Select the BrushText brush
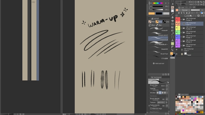Viewport: 205px width, 115px height. (x=158, y=53)
